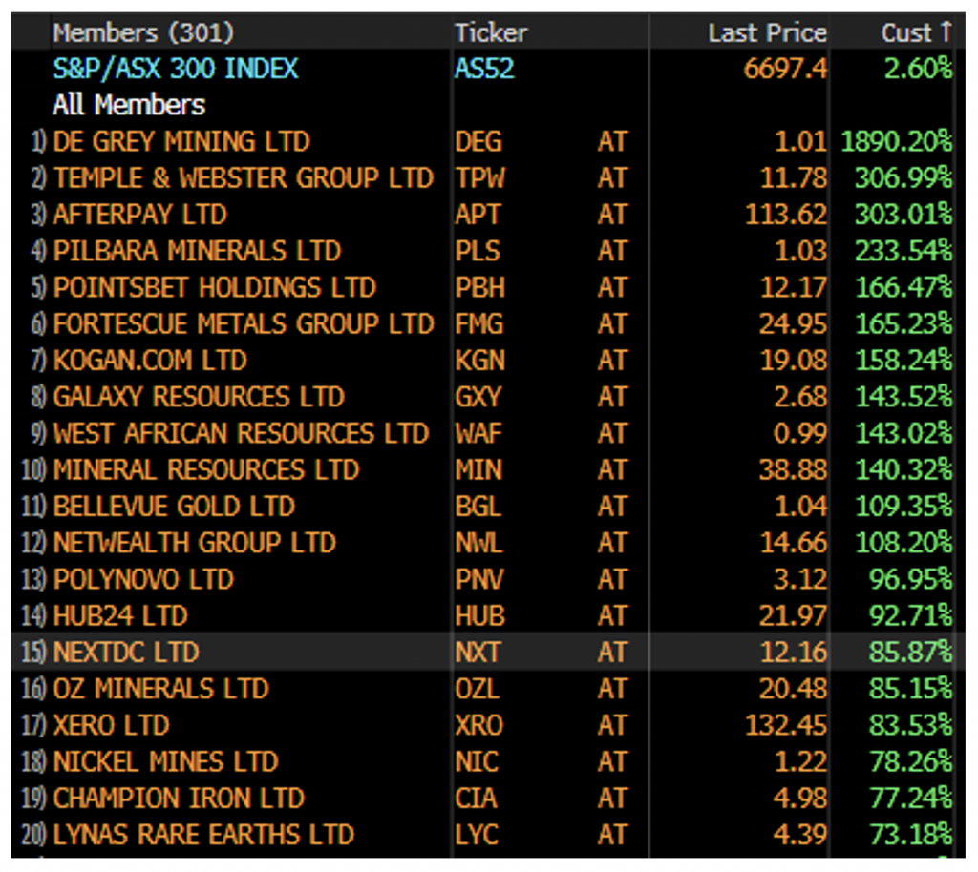Viewport: 978px width, 872px height.
Task: Click index last price 6697.4
Action: pos(785,69)
